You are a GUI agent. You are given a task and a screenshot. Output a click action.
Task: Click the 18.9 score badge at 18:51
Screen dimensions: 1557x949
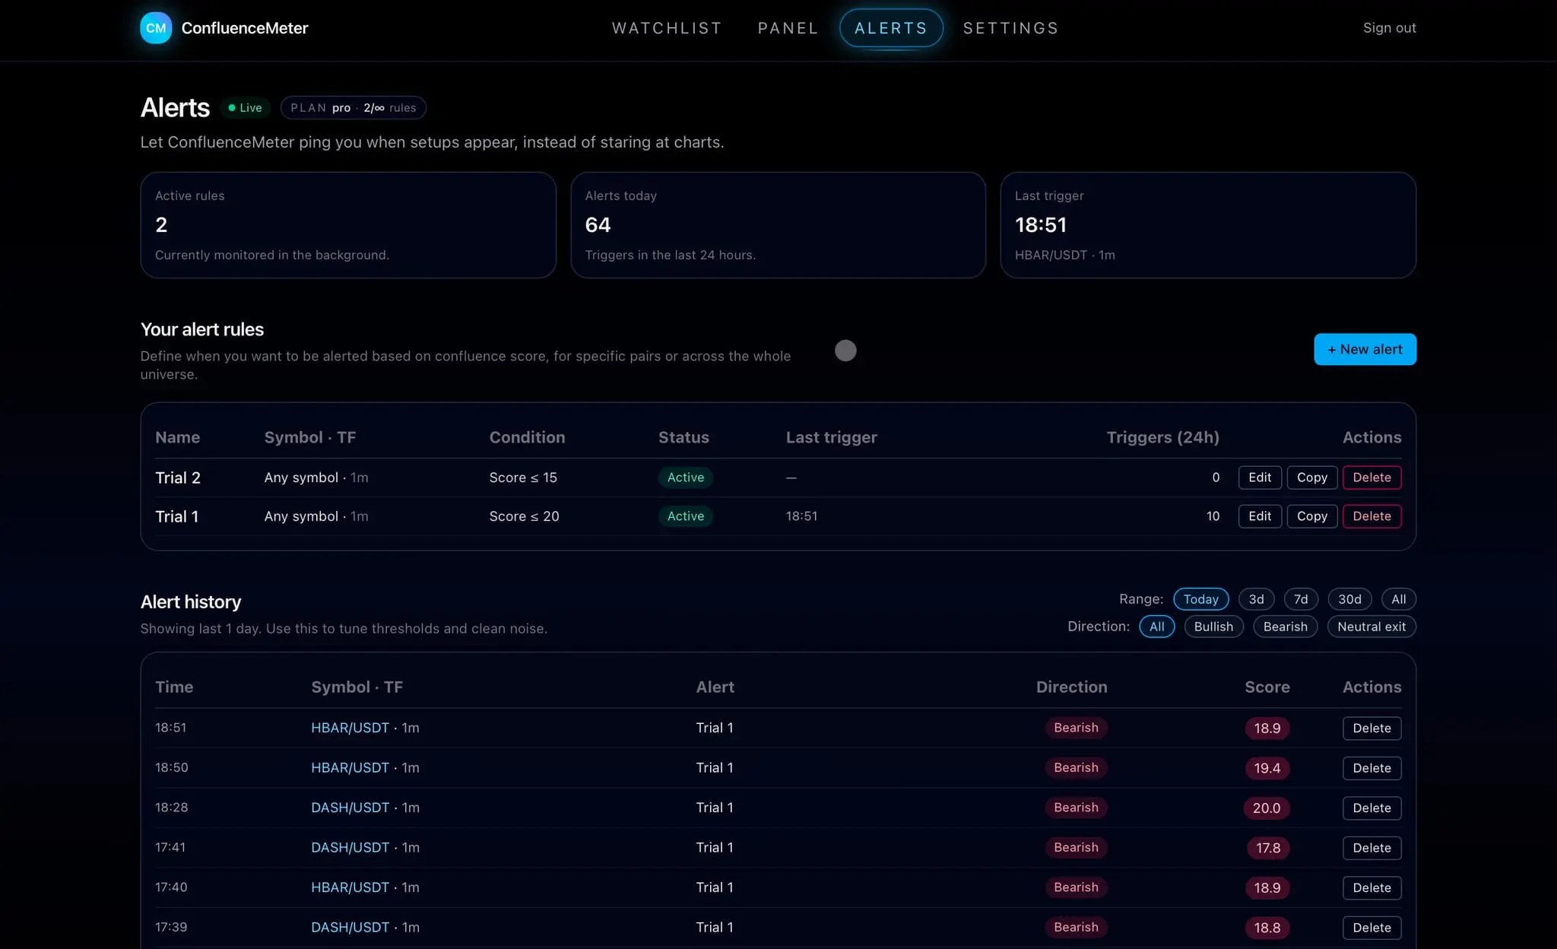click(1267, 728)
